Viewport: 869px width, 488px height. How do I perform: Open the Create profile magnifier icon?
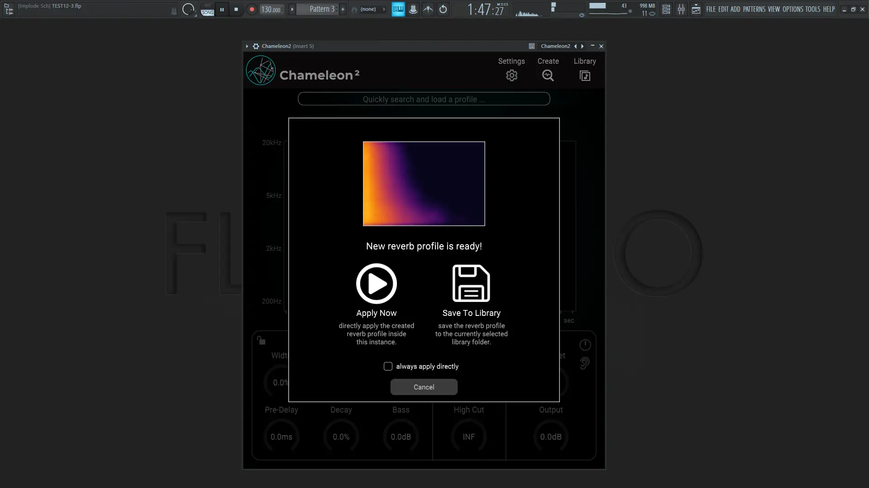tap(548, 75)
